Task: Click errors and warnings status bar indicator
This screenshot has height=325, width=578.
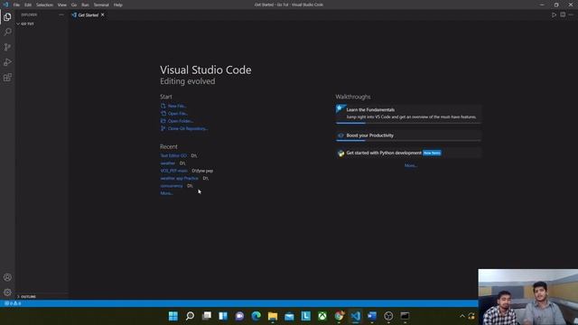Action: click(13, 303)
